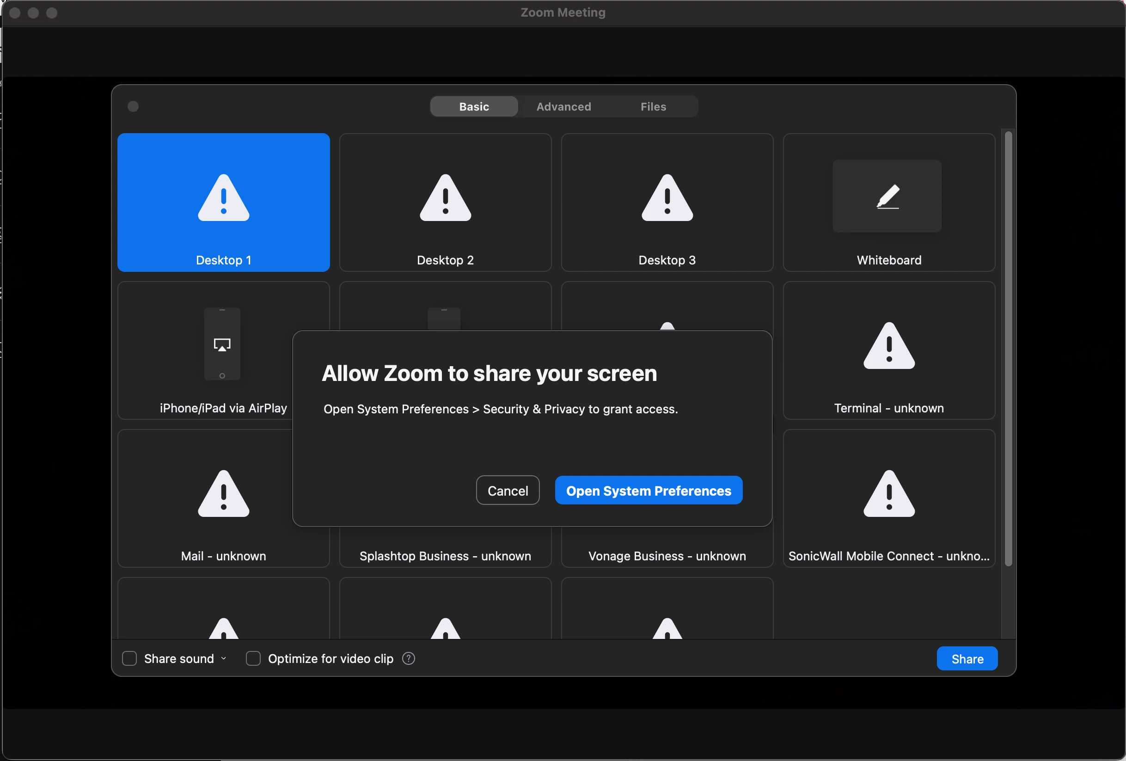Click the share window vertical scrollbar
The height and width of the screenshot is (761, 1126).
pyautogui.click(x=1008, y=348)
